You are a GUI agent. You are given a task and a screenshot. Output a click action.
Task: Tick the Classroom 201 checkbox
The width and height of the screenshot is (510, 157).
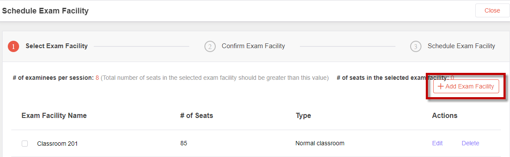[25, 144]
